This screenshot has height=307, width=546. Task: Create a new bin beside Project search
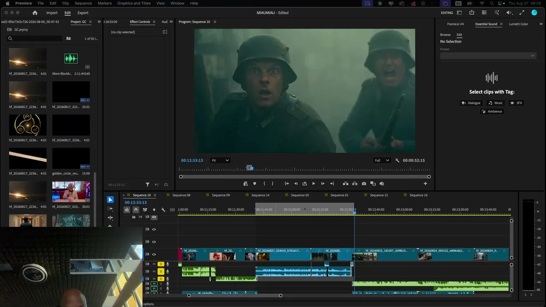(x=68, y=38)
